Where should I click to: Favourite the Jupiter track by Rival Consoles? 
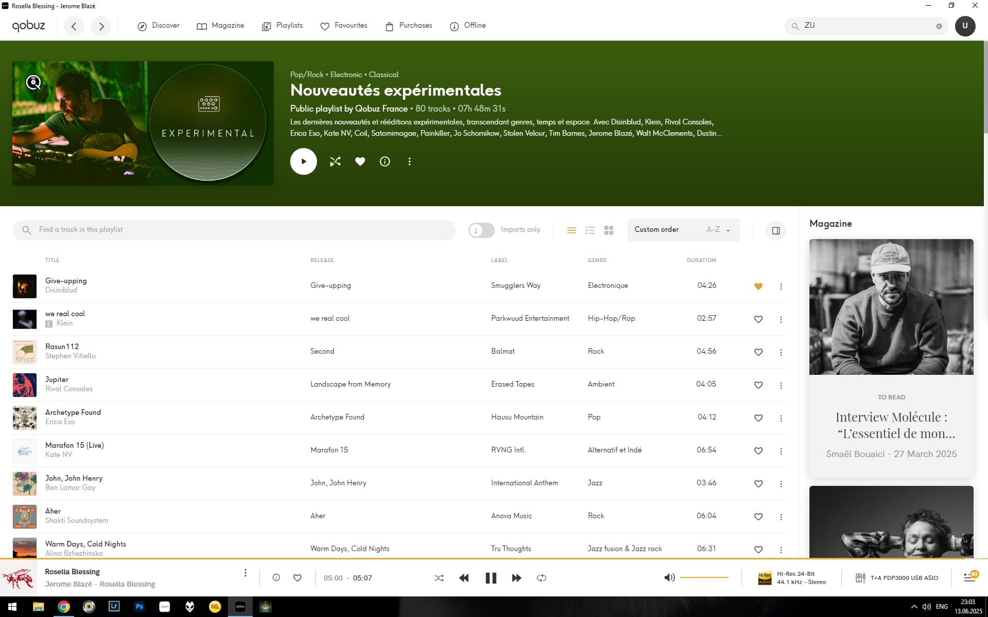point(758,385)
